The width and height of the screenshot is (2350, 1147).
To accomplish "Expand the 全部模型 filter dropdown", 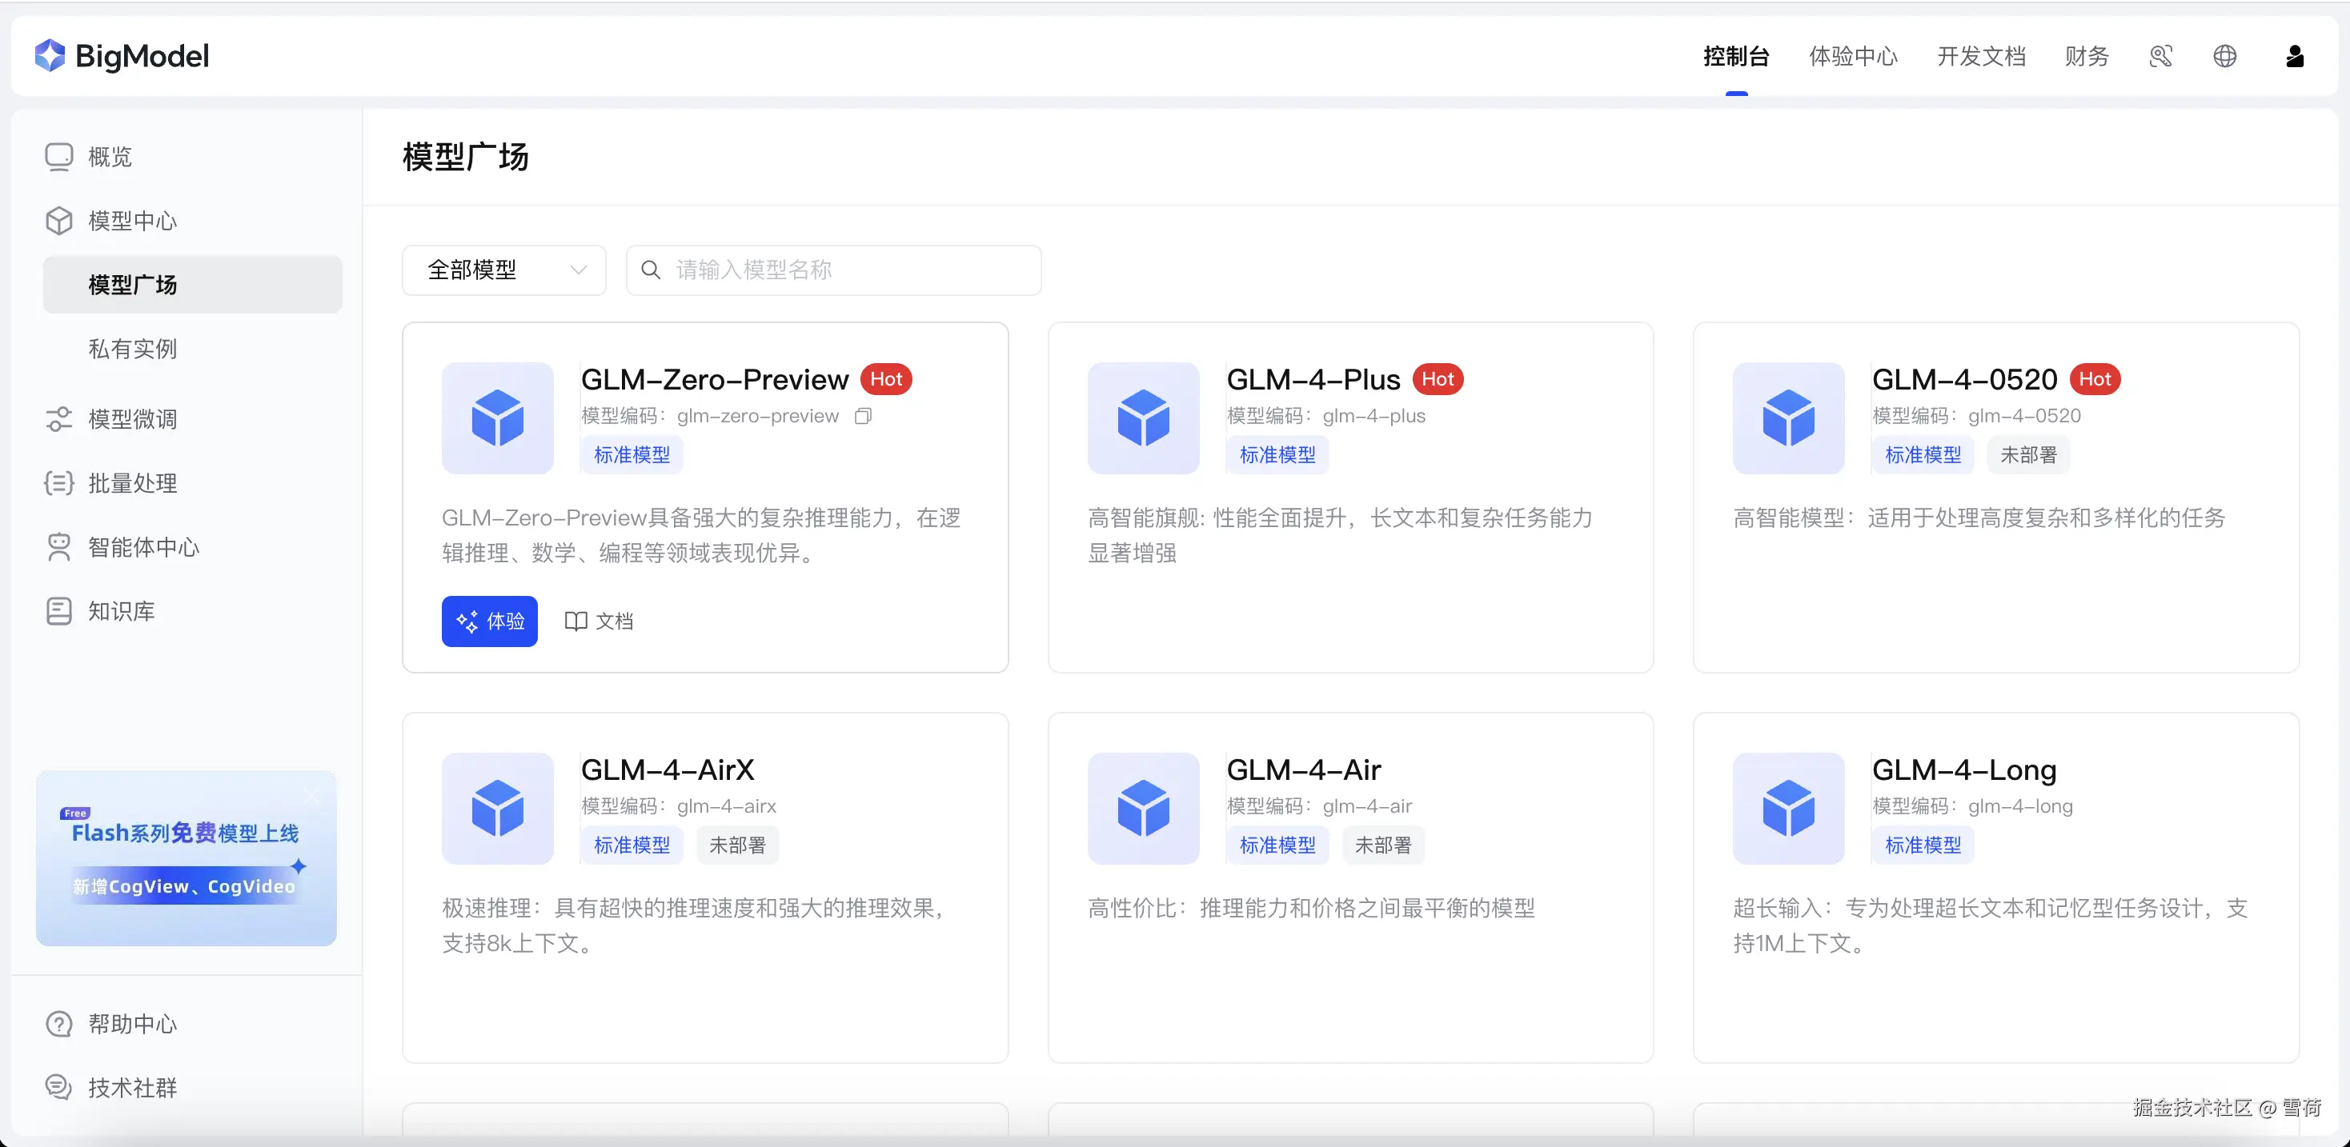I will pos(503,270).
